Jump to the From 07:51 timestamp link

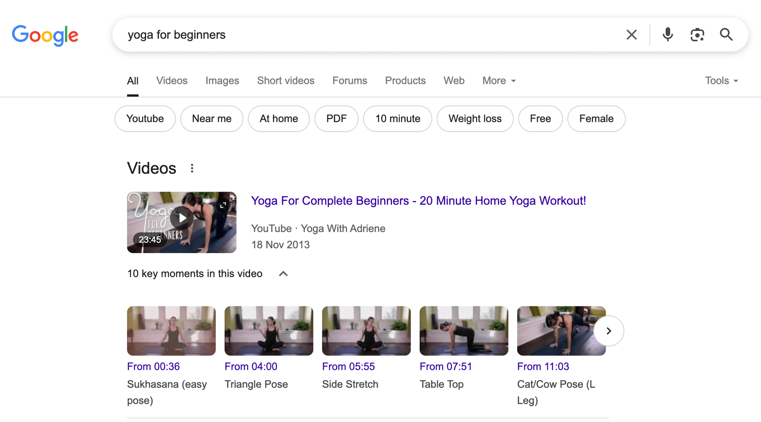[446, 367]
